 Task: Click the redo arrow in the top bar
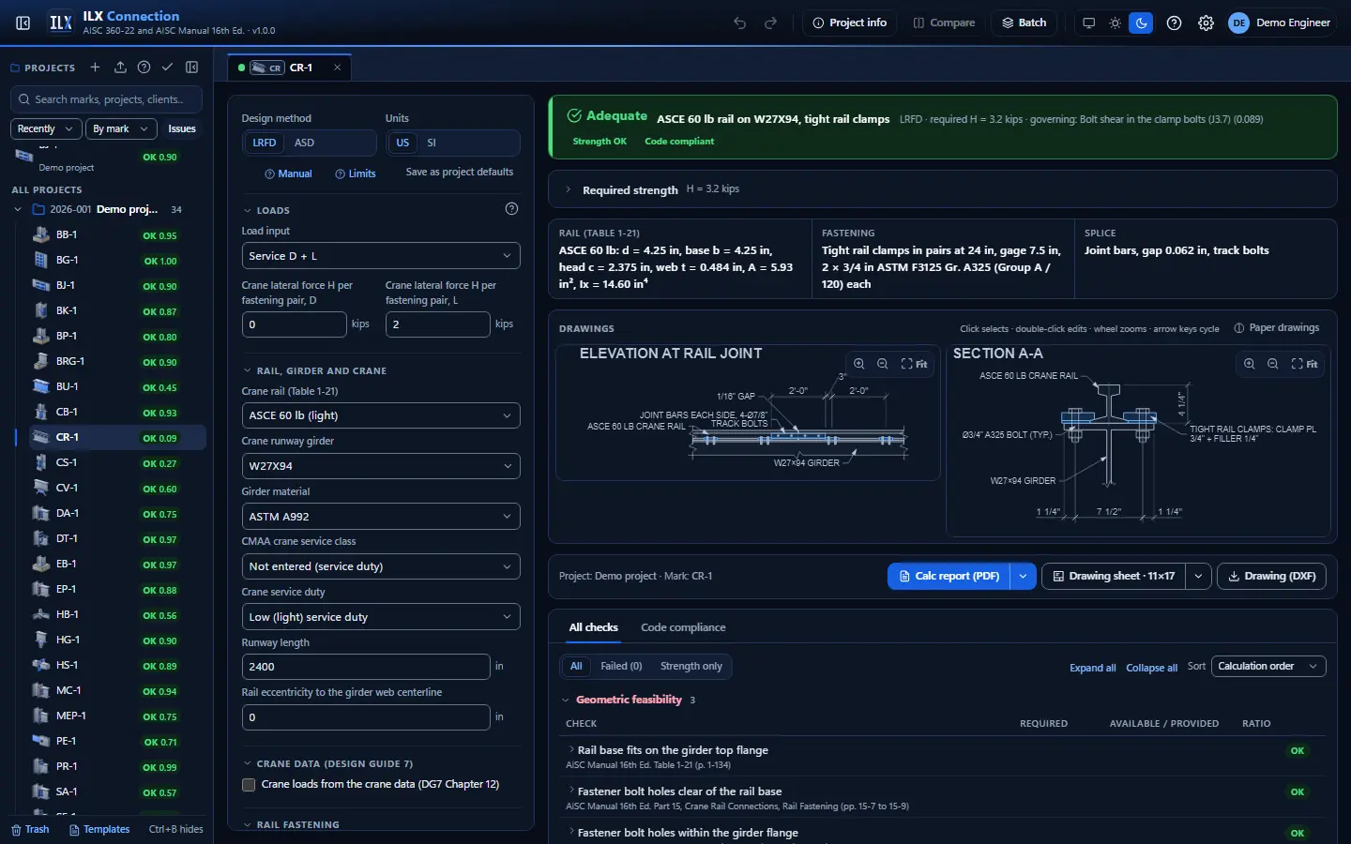coord(770,23)
